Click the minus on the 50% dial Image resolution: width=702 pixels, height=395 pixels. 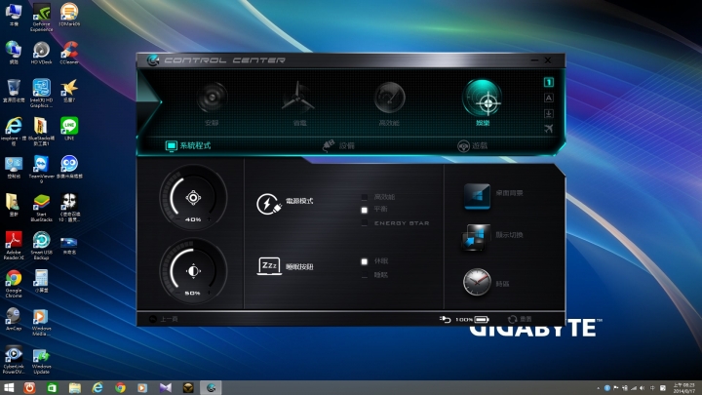pyautogui.click(x=177, y=293)
